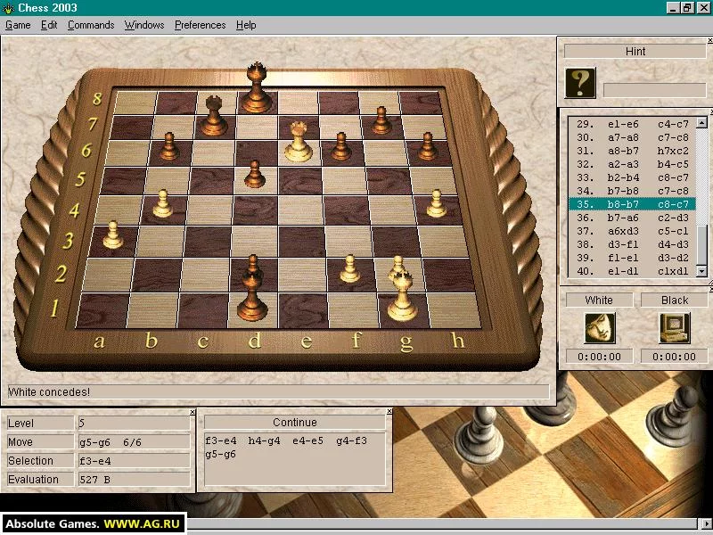Click the Level value field showing 5
Image resolution: width=713 pixels, height=535 pixels.
coord(135,423)
